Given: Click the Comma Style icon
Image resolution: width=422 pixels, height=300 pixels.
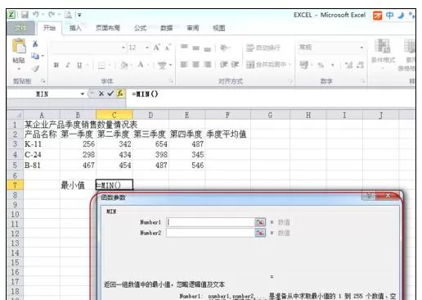Looking at the screenshot, I should (333, 65).
